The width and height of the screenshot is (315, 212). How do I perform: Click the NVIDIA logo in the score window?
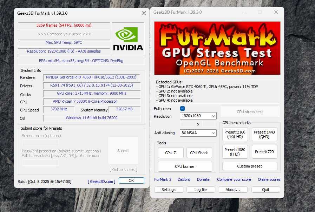click(128, 39)
